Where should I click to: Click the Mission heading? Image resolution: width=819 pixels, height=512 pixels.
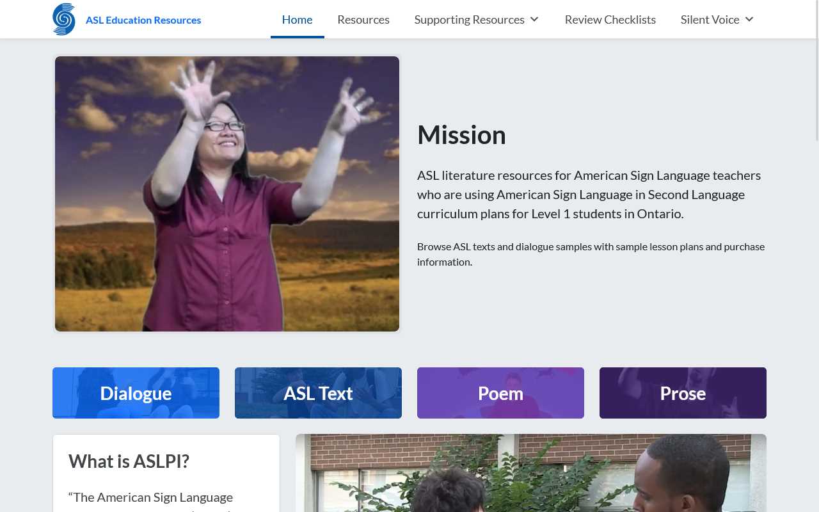461,135
